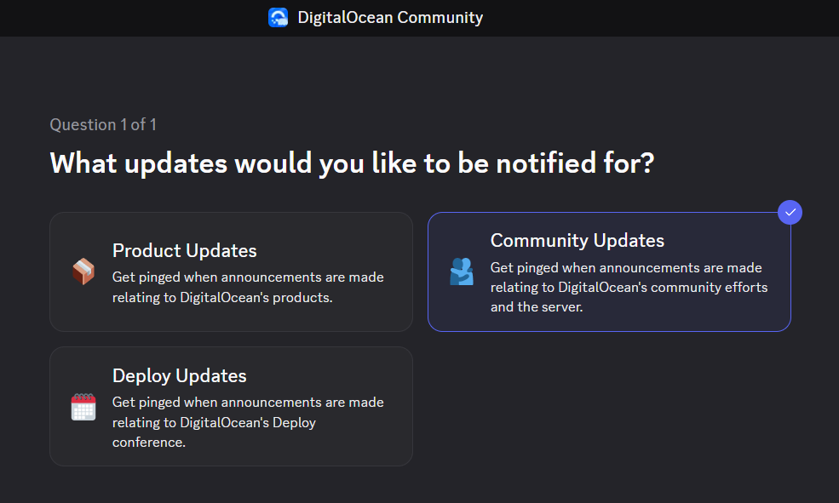Click the calendar emoji beside Deploy Updates
The height and width of the screenshot is (503, 839).
click(x=83, y=406)
